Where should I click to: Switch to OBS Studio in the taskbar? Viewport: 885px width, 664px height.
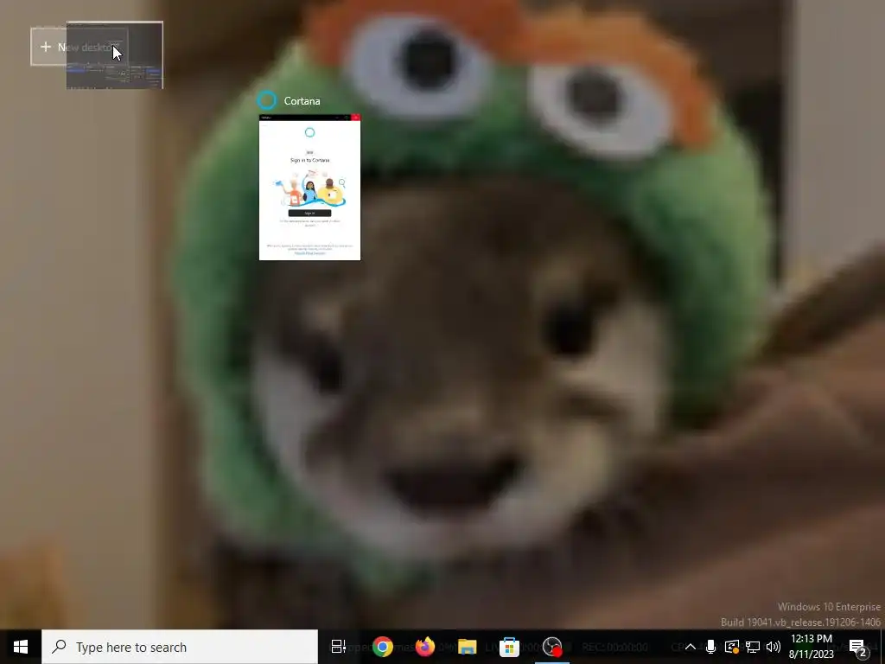pos(552,647)
